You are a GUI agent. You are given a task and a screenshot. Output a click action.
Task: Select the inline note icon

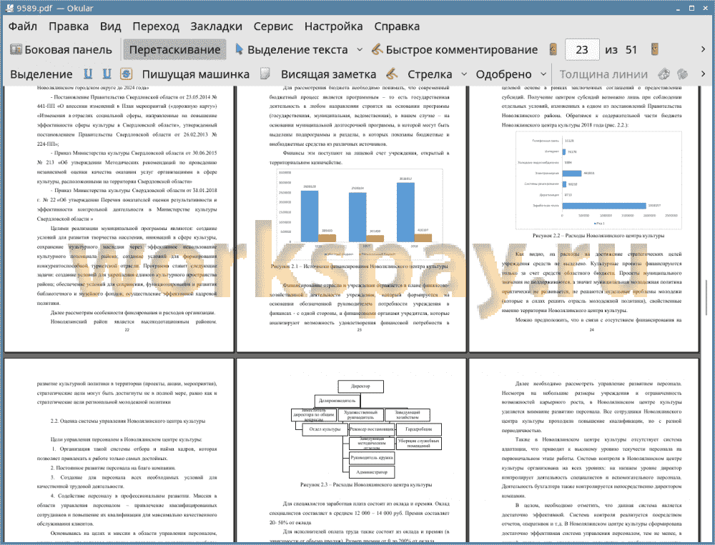[265, 74]
